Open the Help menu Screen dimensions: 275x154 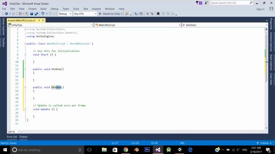point(121,9)
